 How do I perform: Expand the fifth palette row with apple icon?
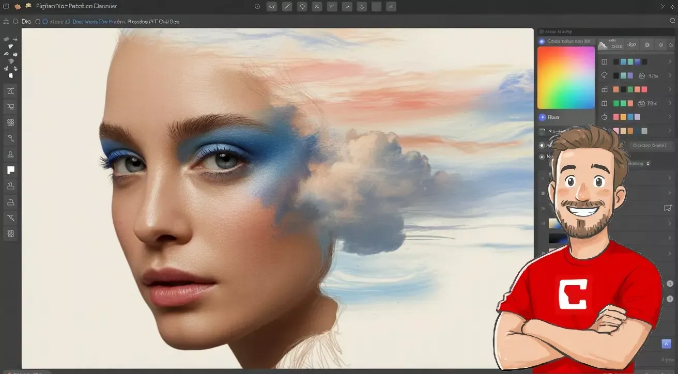(670, 117)
